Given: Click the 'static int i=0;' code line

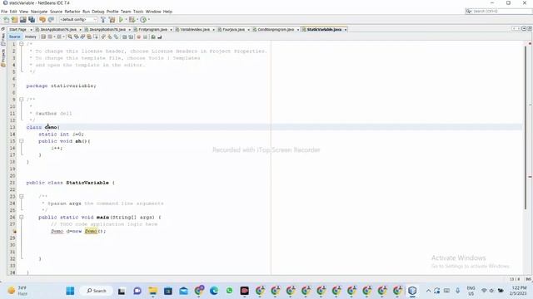Looking at the screenshot, I should (61, 135).
